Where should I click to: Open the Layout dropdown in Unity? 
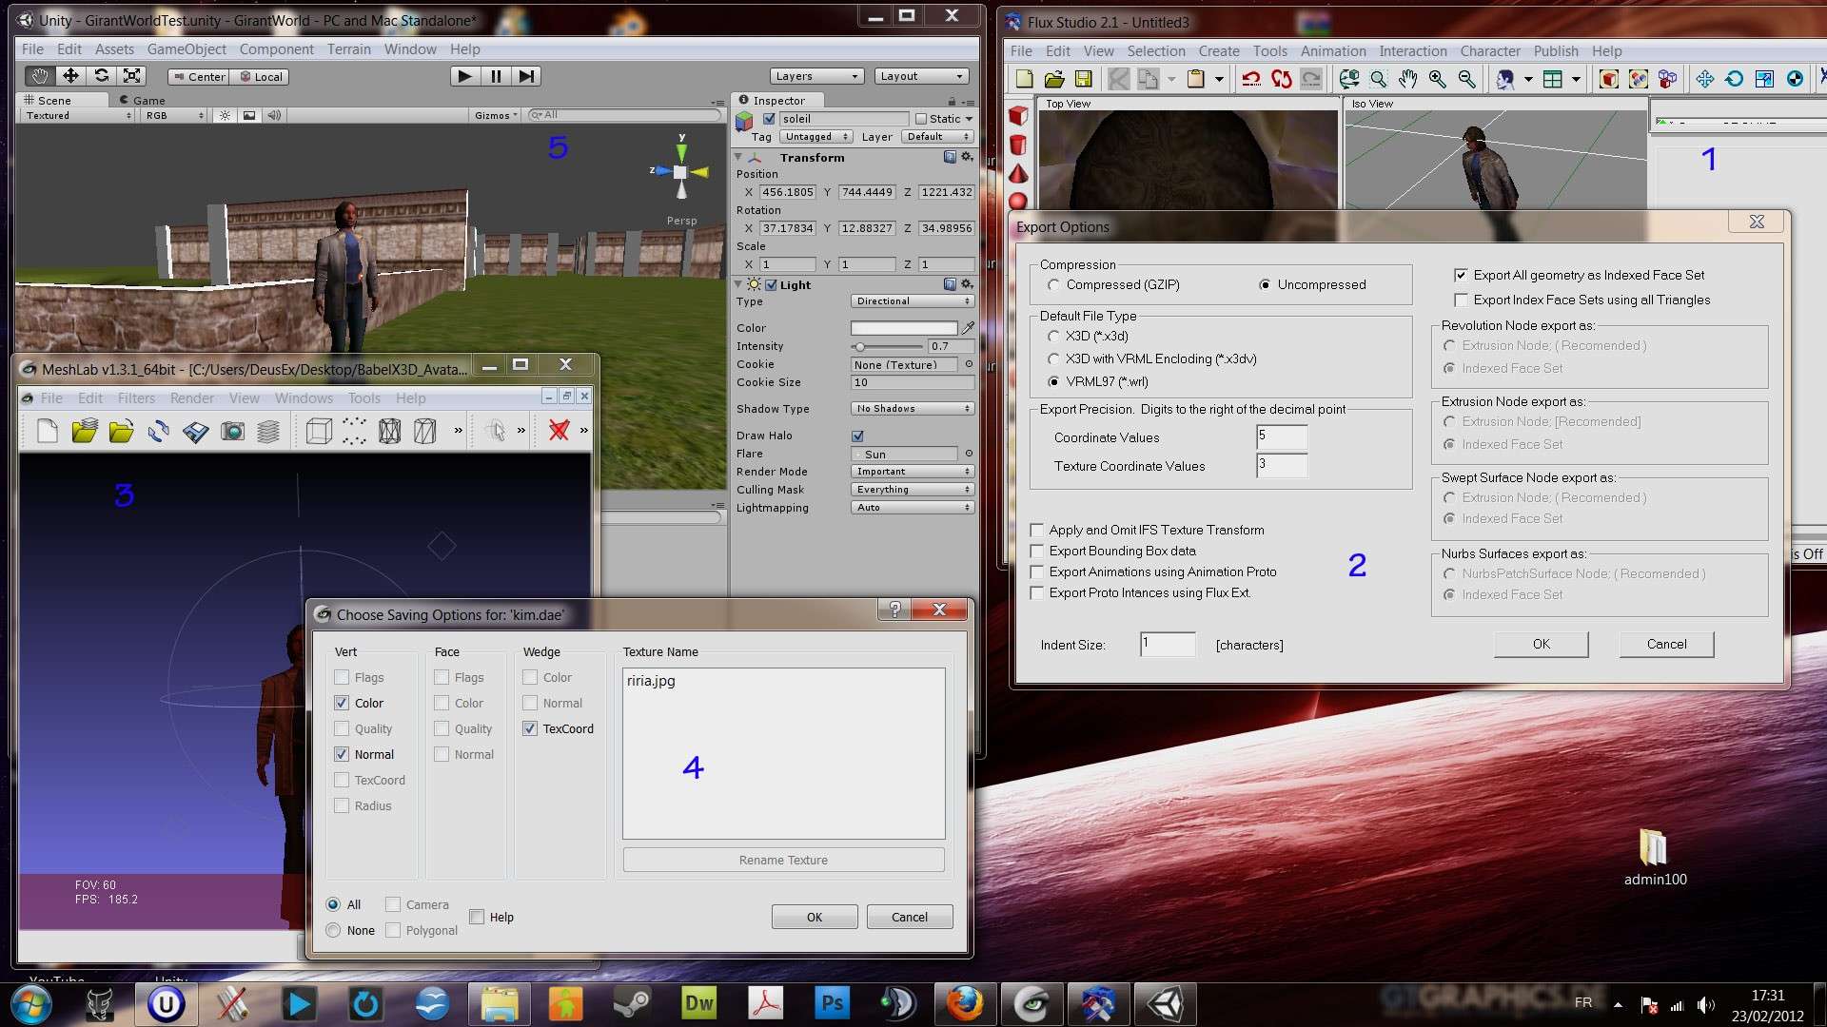(921, 76)
